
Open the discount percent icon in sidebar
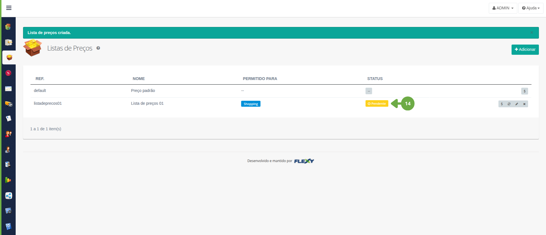pos(9,73)
